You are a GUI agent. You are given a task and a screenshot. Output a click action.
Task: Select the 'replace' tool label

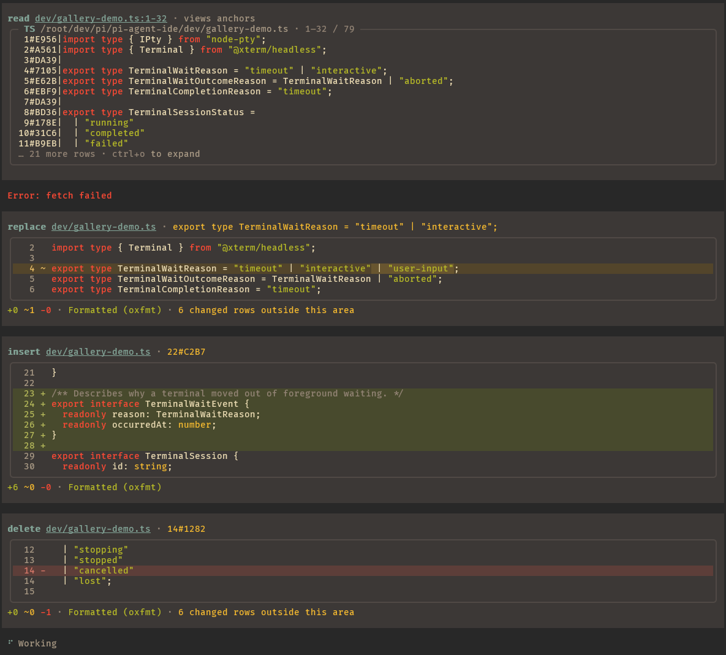27,227
